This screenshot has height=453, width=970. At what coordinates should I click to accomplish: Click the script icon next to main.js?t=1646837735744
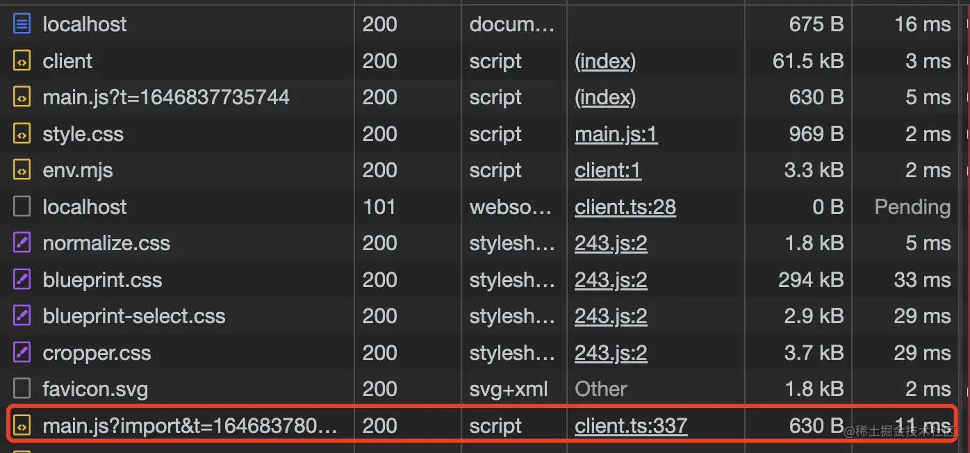[22, 97]
